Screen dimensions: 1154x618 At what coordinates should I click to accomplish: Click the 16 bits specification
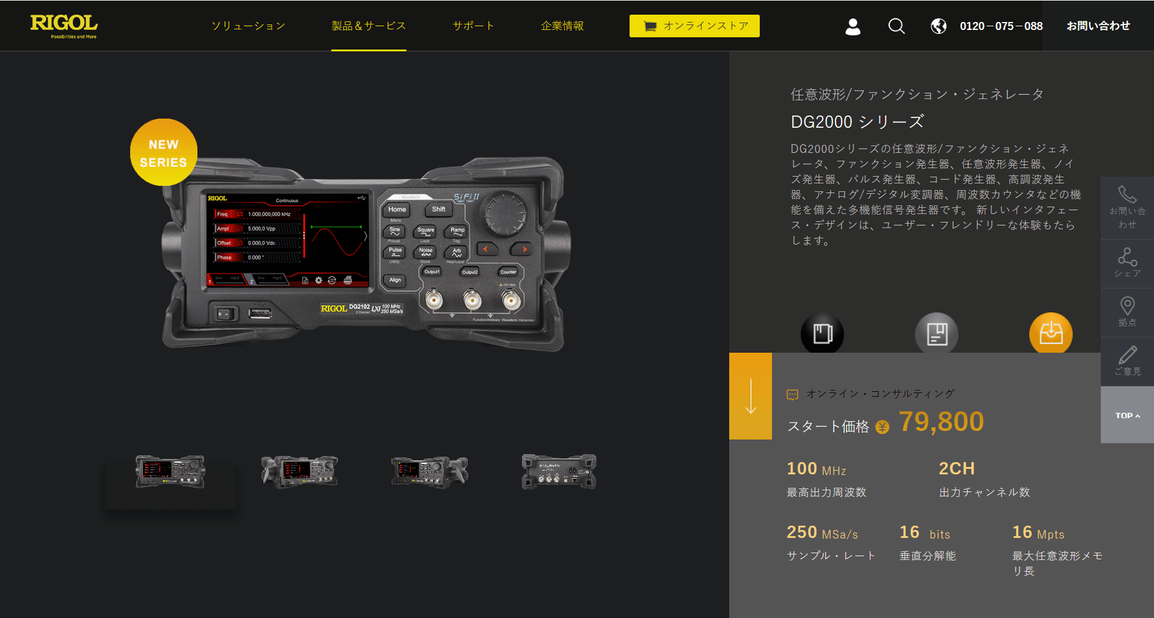coord(925,532)
